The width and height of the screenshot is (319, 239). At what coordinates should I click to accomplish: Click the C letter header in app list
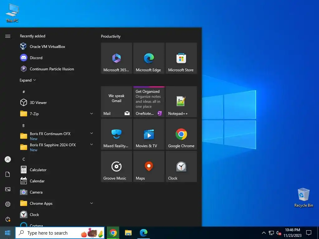(24, 159)
